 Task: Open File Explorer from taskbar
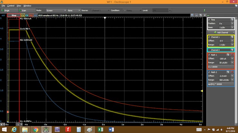[25, 129]
